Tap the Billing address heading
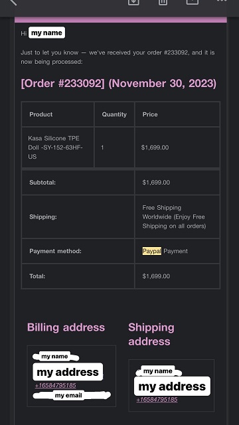239x425 pixels. point(66,327)
